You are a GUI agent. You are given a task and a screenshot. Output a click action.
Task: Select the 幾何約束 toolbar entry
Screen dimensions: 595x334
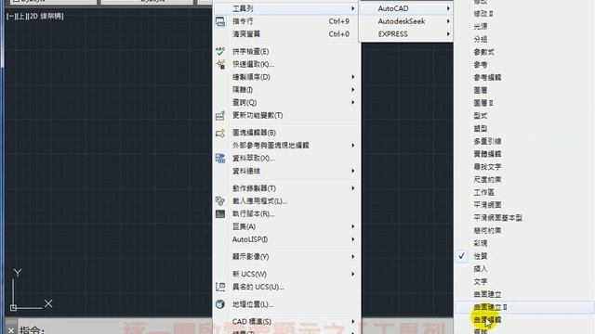(487, 231)
